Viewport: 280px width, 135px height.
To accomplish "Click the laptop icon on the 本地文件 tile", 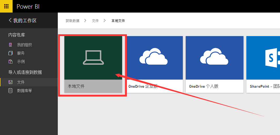I will [x=93, y=57].
